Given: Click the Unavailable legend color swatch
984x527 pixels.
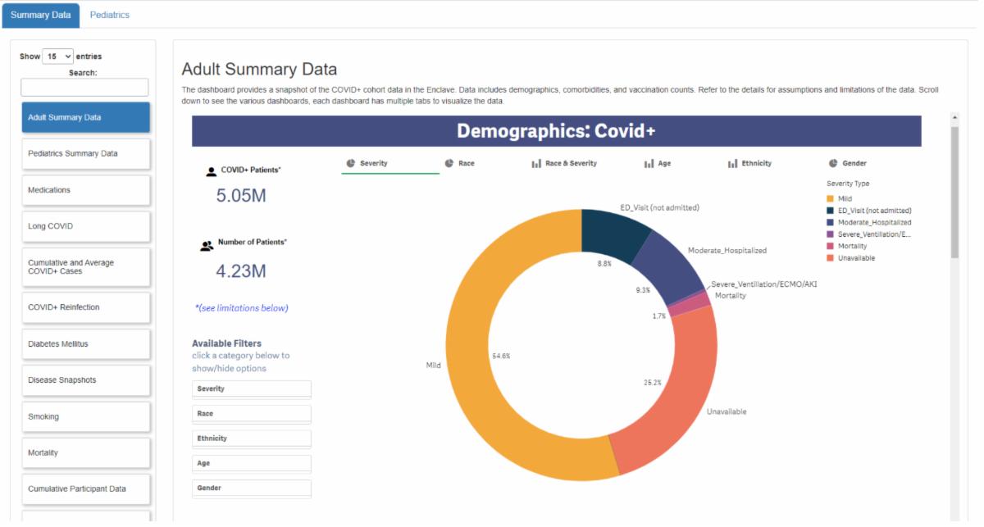Looking at the screenshot, I should pos(831,258).
